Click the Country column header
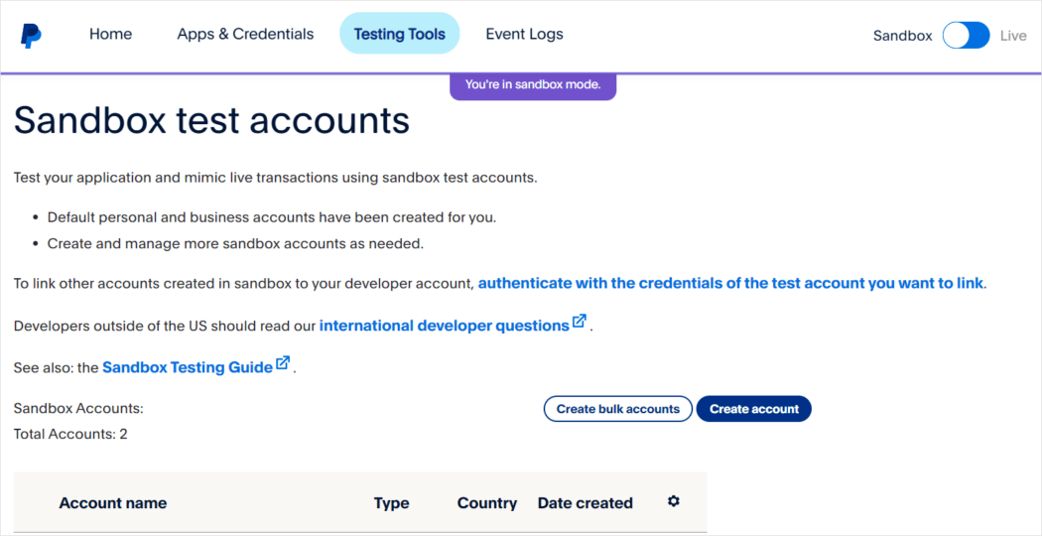Image resolution: width=1042 pixels, height=536 pixels. tap(486, 503)
